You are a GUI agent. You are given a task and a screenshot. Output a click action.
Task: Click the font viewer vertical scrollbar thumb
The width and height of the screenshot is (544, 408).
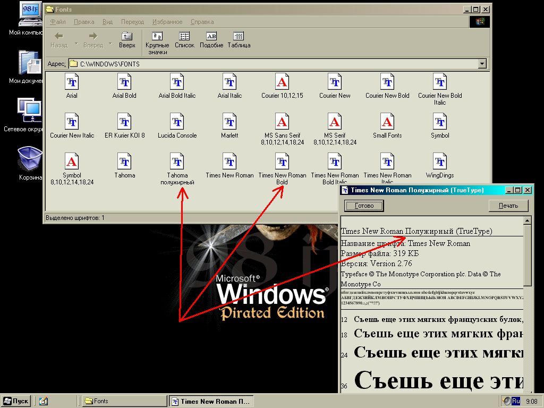coord(528,256)
